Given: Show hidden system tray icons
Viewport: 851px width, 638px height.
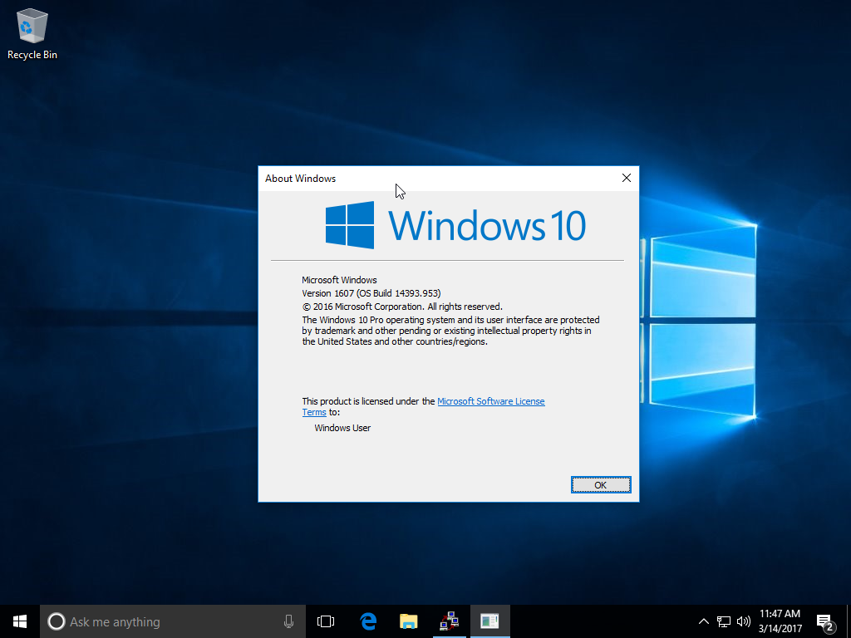Looking at the screenshot, I should (703, 621).
